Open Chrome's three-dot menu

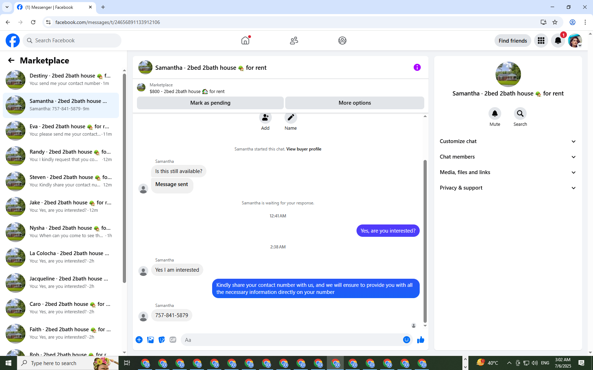(x=585, y=22)
